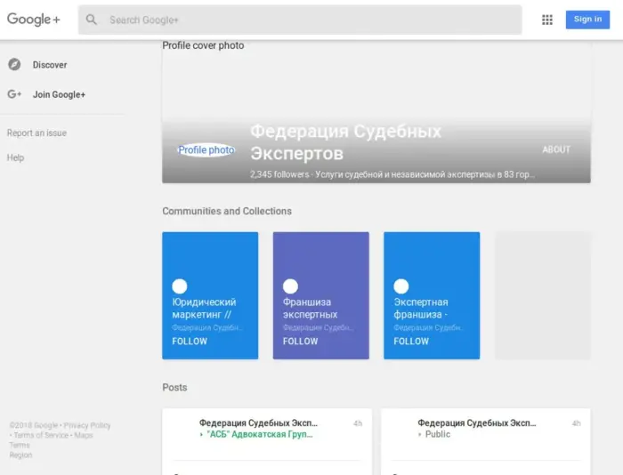The image size is (623, 475).
Task: Open the Privacy Policy footer link
Action: (x=87, y=425)
